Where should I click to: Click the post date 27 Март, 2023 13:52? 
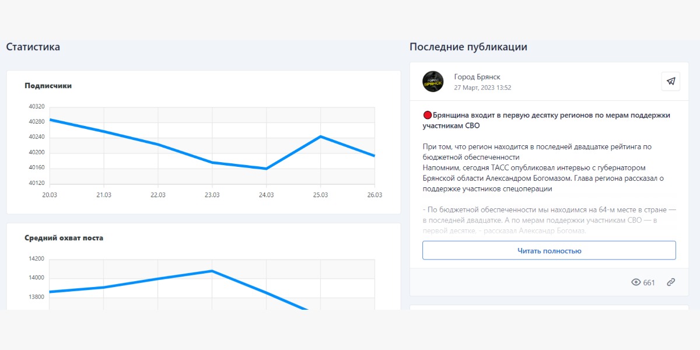[483, 87]
